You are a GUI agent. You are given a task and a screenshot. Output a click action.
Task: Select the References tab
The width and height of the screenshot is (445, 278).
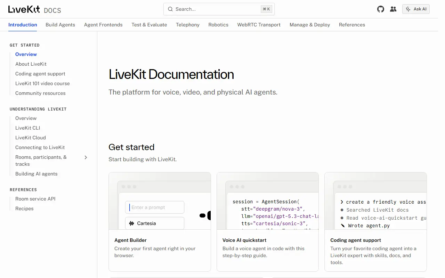tap(352, 25)
